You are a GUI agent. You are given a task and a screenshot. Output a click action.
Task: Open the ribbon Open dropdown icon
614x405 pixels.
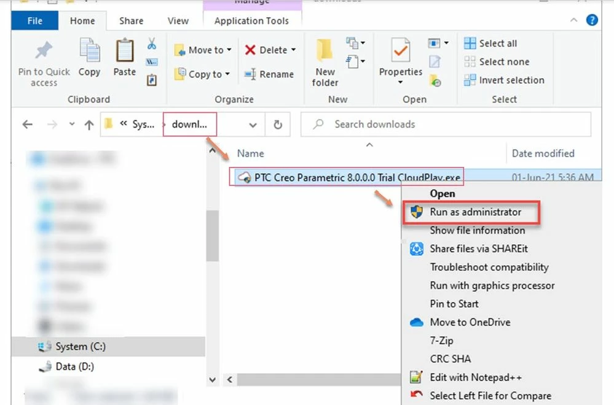(438, 42)
